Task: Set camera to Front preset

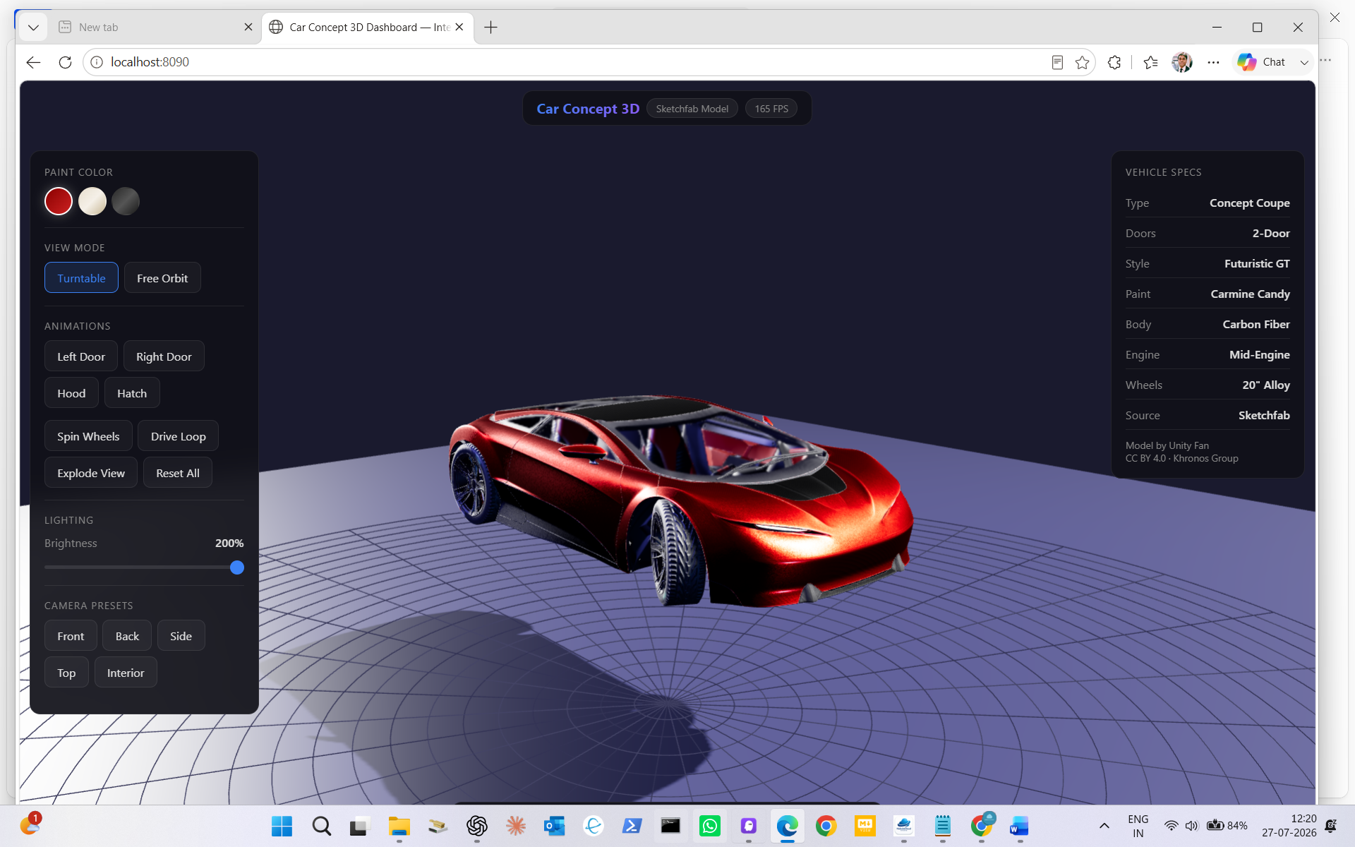Action: (71, 636)
